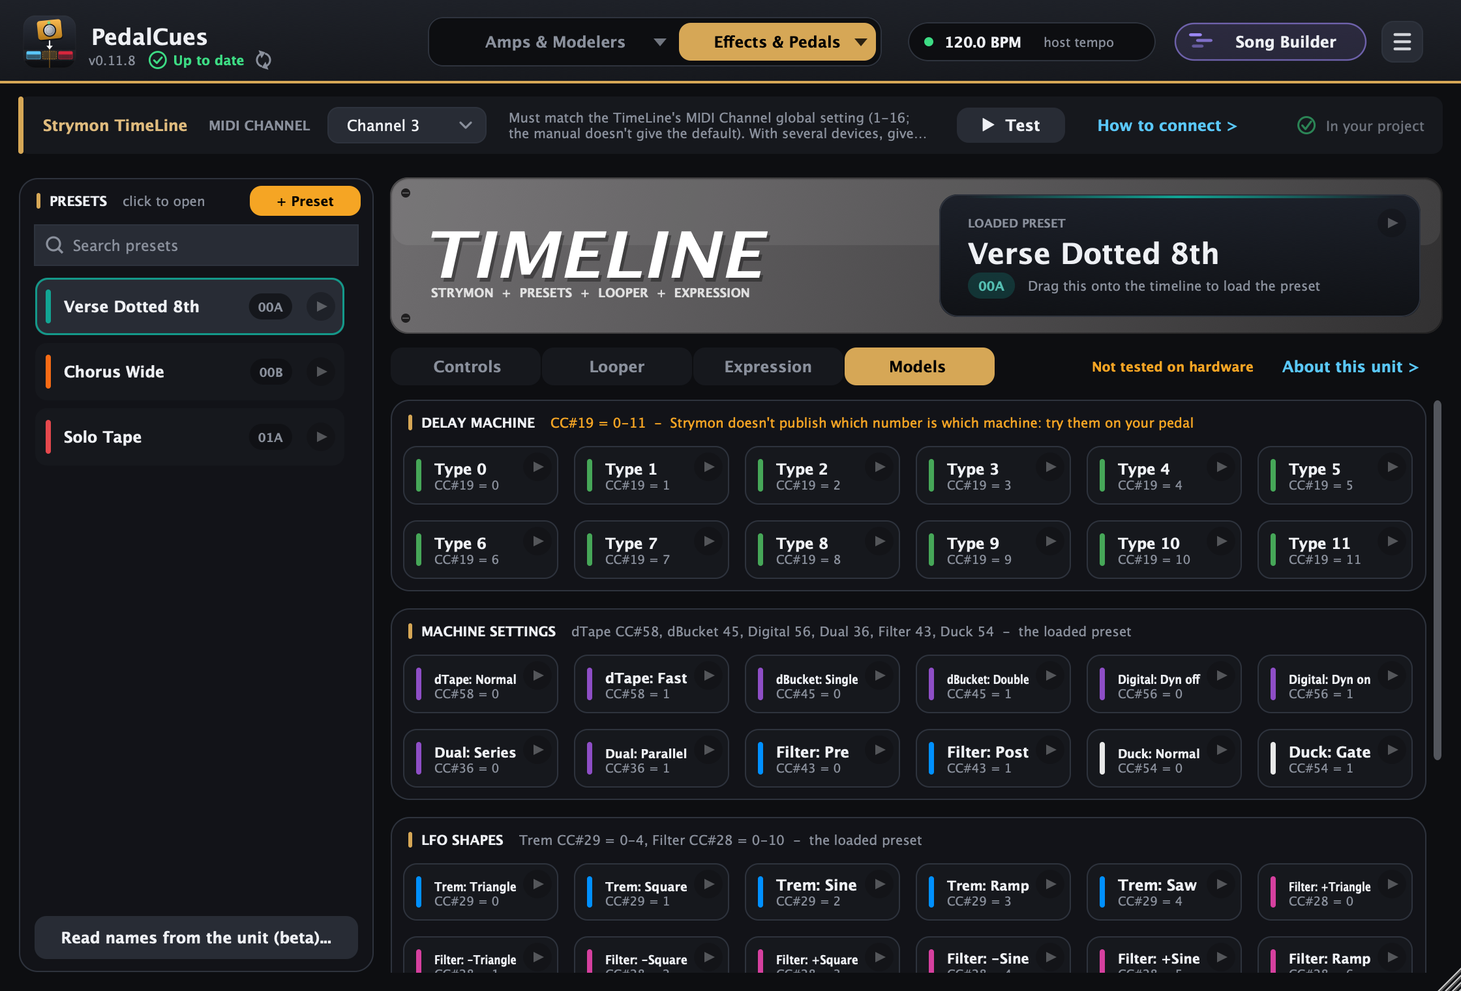
Task: Open the Chorus Wide preset row
Action: click(x=190, y=372)
